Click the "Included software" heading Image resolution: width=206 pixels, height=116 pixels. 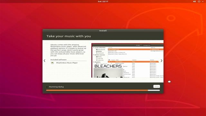point(58,60)
